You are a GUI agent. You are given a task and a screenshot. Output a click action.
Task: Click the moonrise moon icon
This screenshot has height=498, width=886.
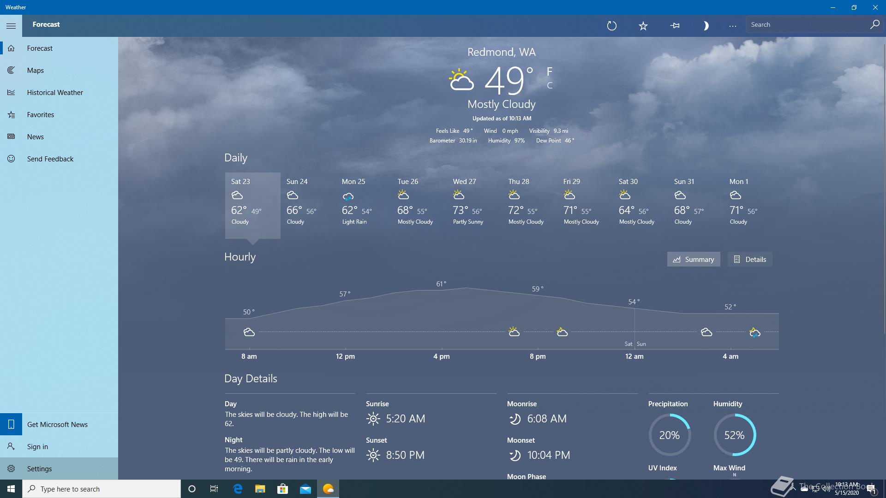[515, 419]
